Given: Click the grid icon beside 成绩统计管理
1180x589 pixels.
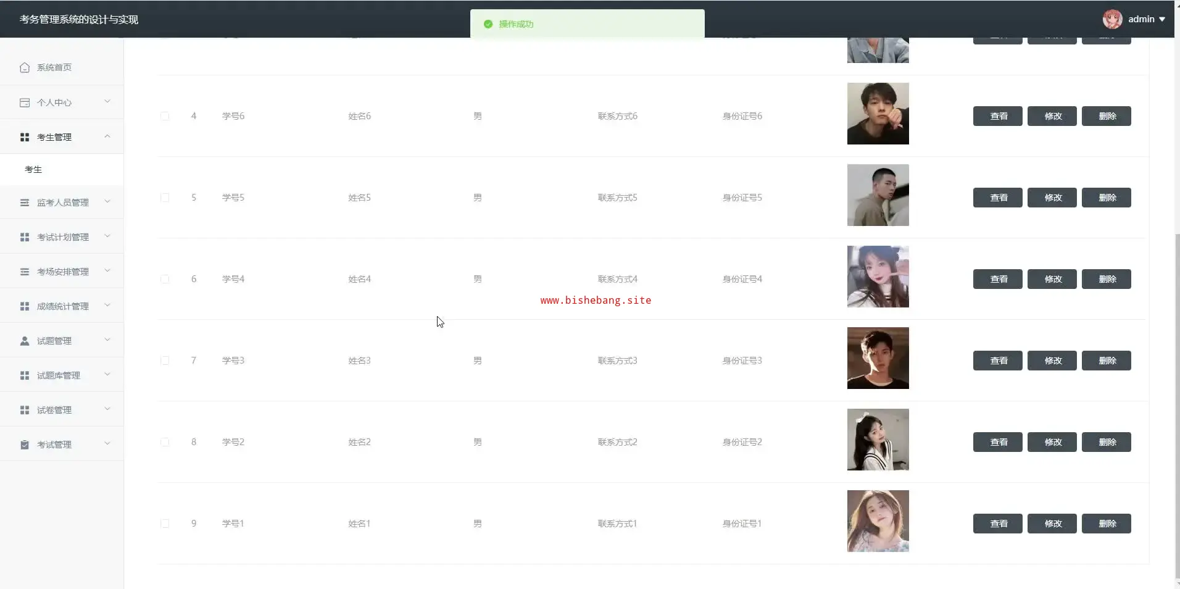Looking at the screenshot, I should [25, 306].
